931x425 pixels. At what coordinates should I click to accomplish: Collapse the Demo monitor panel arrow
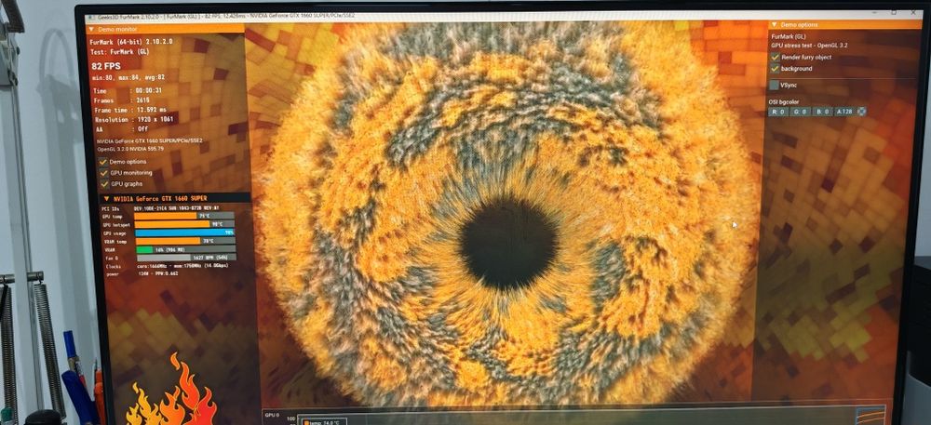click(x=92, y=29)
